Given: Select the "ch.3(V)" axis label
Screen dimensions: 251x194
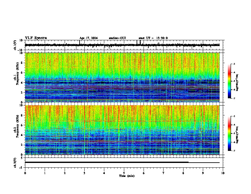Looking at the screenshot, I should click(x=15, y=163).
